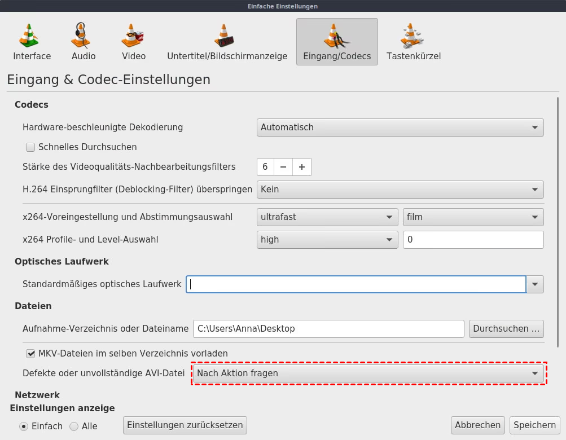Click the Aufnahme-Verzeichnis path field
Screen dimensions: 566x440
(x=328, y=329)
